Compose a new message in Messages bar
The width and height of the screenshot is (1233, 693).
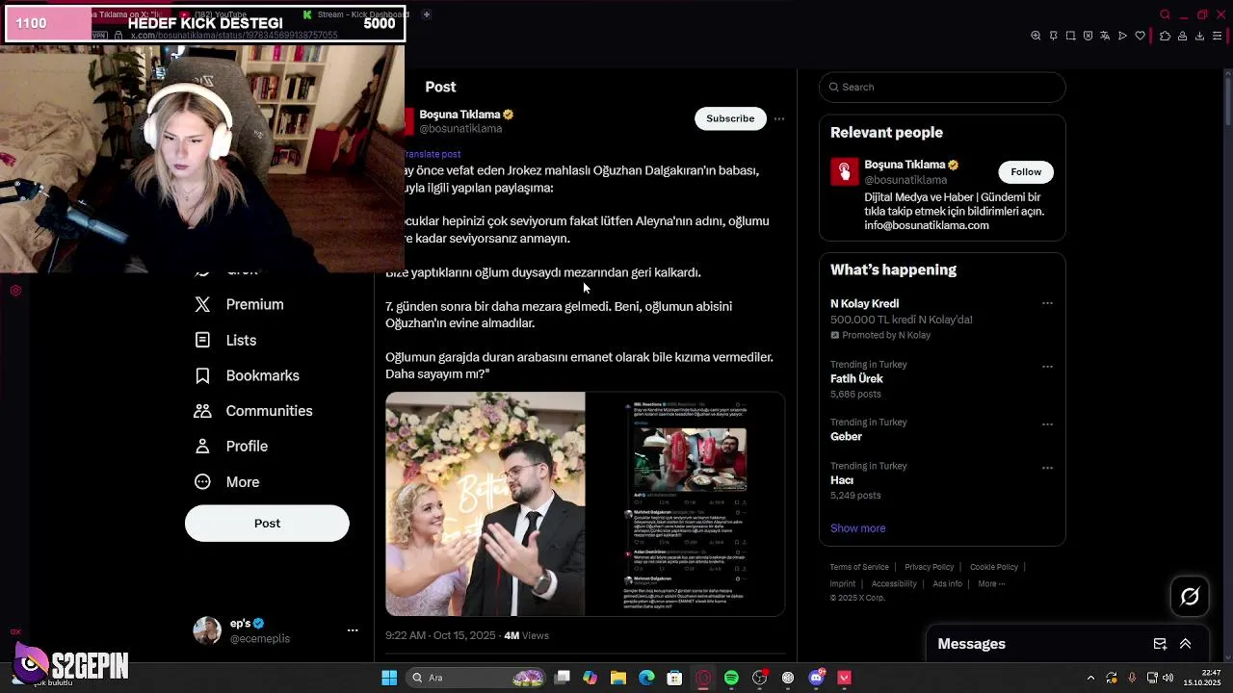pos(1160,644)
